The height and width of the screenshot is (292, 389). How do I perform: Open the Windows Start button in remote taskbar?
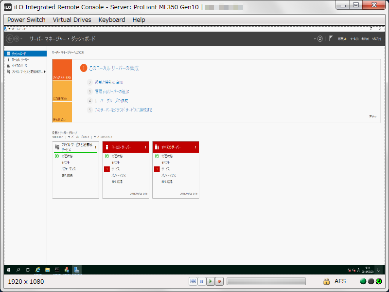pos(9,270)
